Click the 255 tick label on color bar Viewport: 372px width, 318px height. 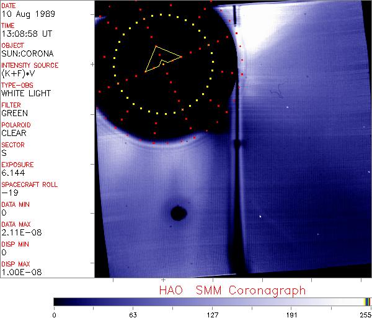(x=366, y=315)
